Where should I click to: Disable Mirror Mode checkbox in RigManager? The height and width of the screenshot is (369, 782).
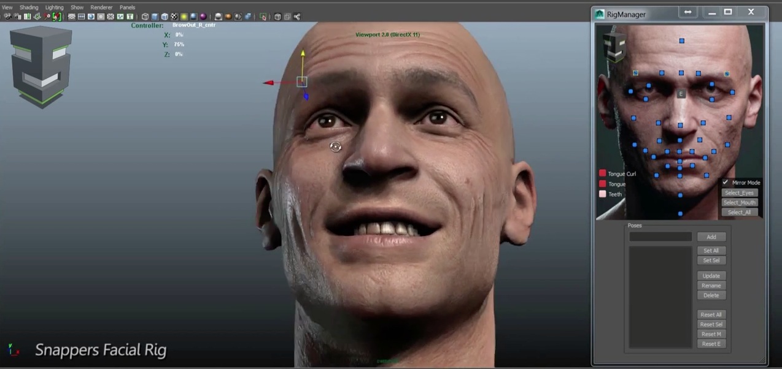pos(726,183)
